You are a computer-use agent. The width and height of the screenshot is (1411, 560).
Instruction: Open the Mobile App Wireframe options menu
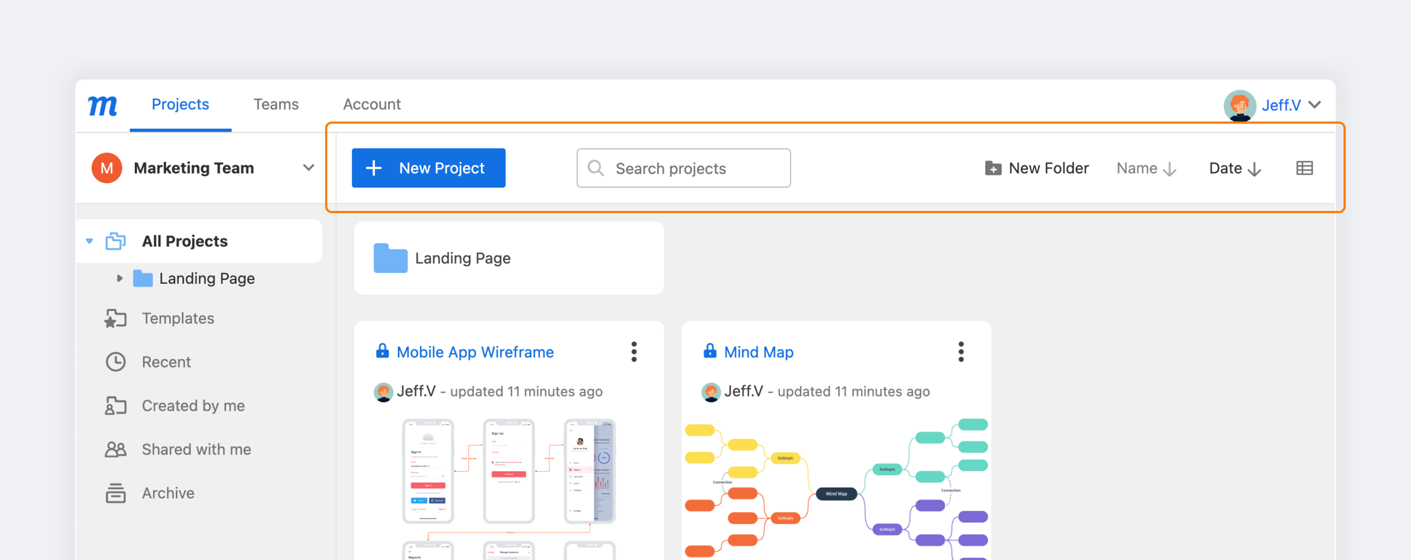click(x=634, y=352)
